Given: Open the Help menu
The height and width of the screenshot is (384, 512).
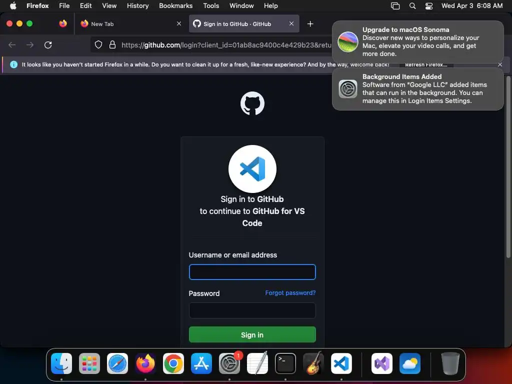Looking at the screenshot, I should pyautogui.click(x=270, y=6).
